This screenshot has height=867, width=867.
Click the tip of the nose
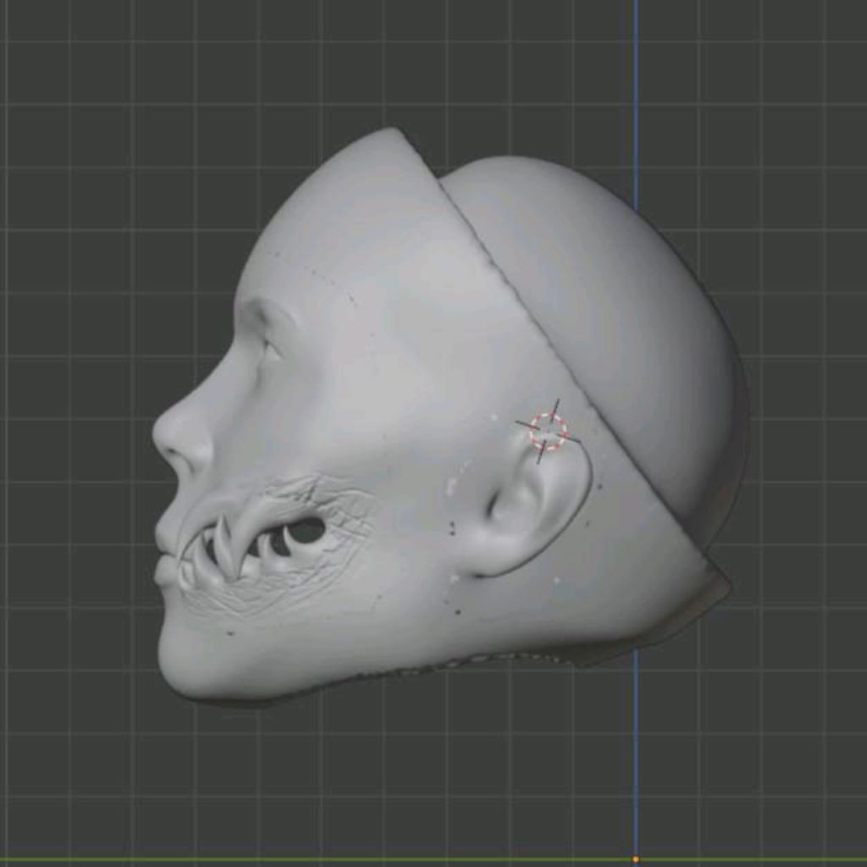(x=158, y=434)
